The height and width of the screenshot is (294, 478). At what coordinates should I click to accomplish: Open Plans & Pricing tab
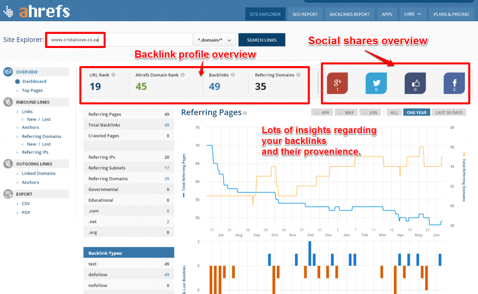(x=451, y=14)
